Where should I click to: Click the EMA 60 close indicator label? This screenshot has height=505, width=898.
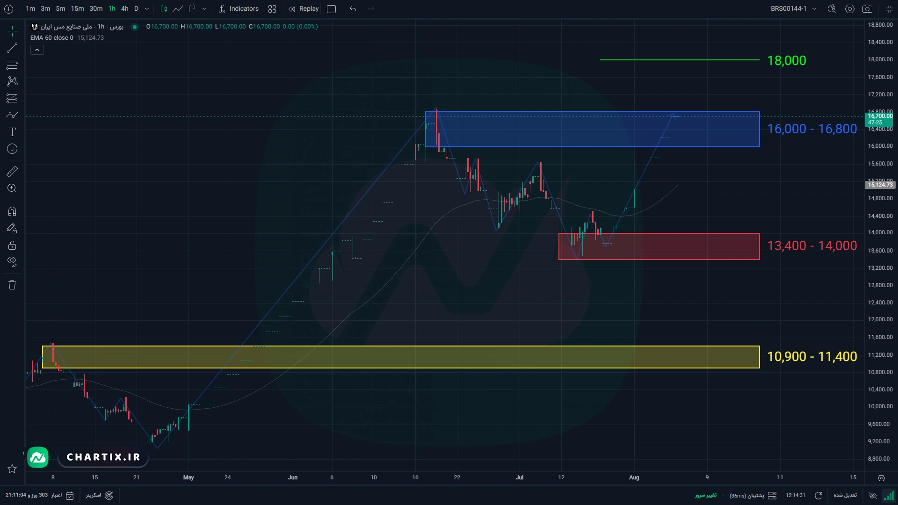click(52, 38)
